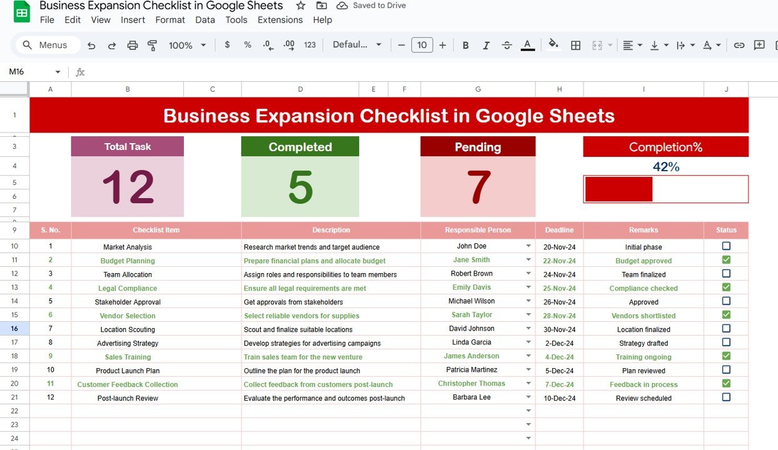Check the Location Scouting status checkbox
The height and width of the screenshot is (450, 778).
pyautogui.click(x=726, y=329)
